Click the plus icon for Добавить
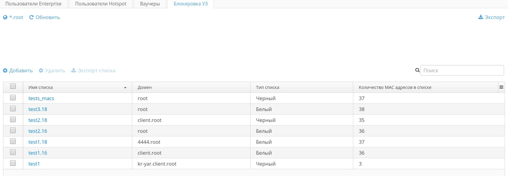 coord(5,71)
